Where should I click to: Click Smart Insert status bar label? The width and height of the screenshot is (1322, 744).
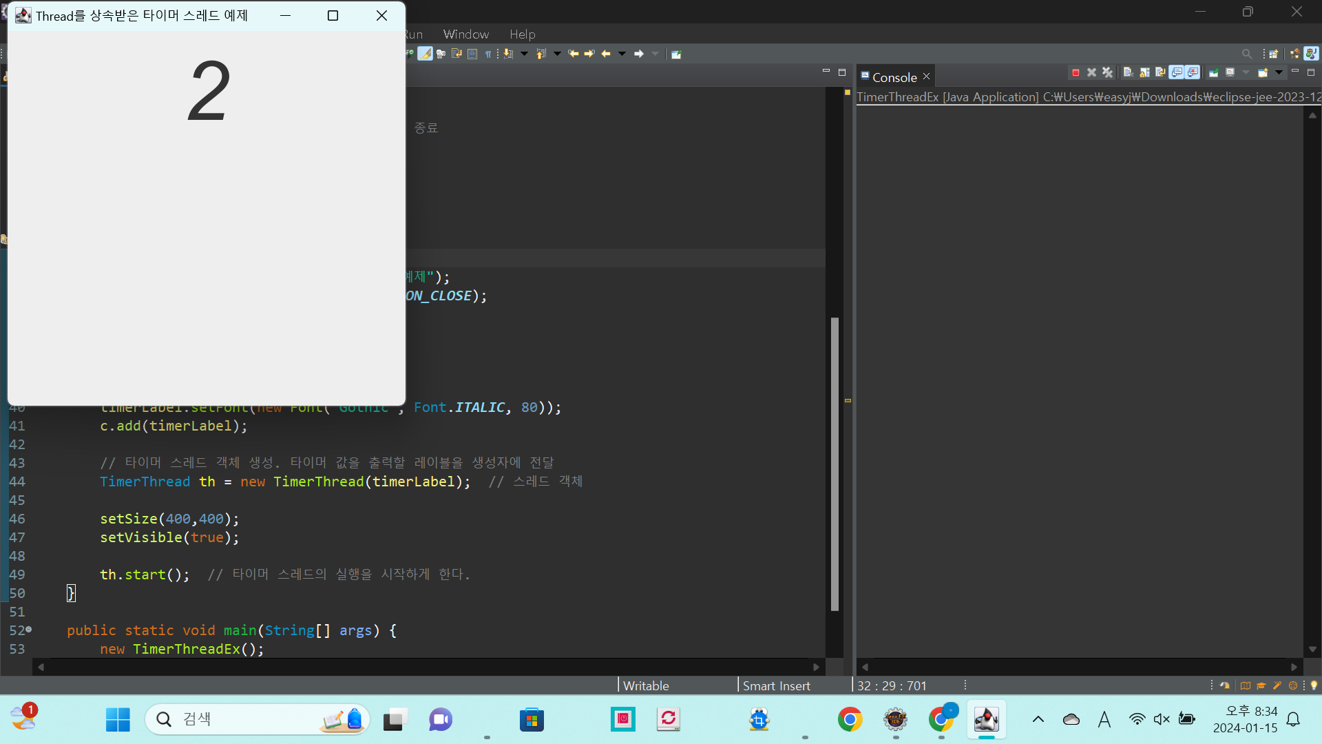click(776, 685)
